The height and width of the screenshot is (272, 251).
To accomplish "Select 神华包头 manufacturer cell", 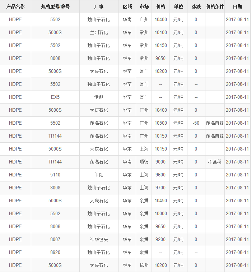I will pos(99,239).
